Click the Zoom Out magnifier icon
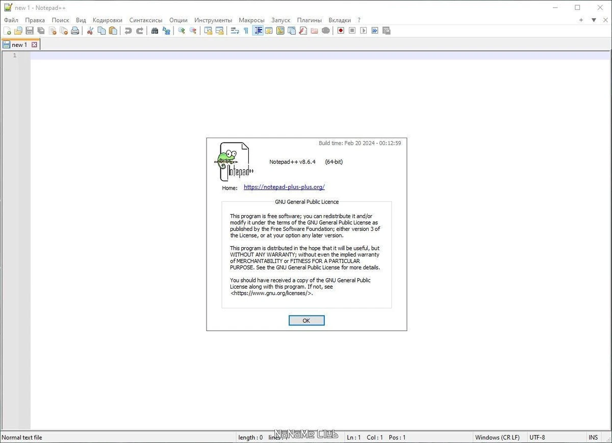The height and width of the screenshot is (443, 612). 193,31
